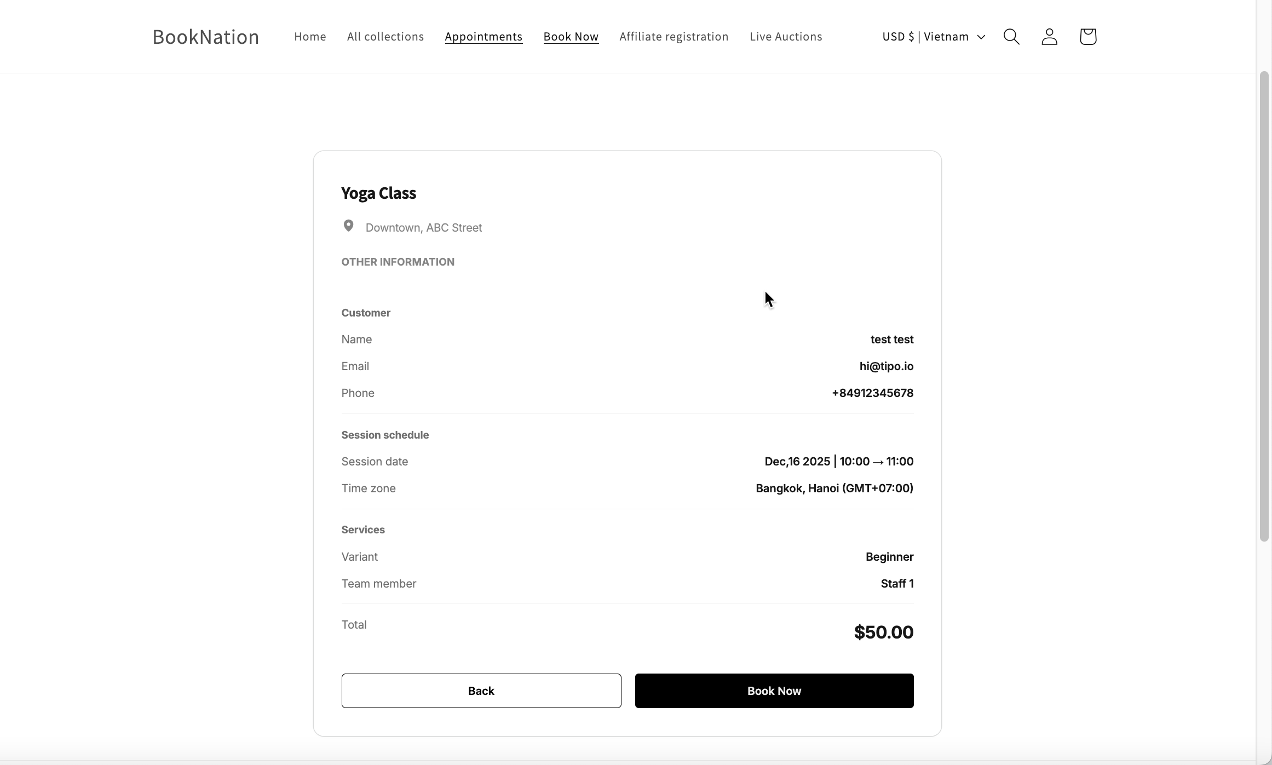Screen dimensions: 1272x765
Task: Click the currency selector chevron arrow
Action: coord(981,37)
